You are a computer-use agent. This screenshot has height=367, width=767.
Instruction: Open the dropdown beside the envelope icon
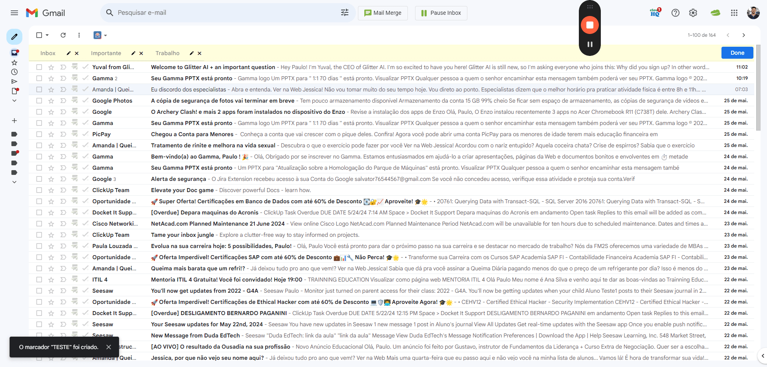(105, 36)
